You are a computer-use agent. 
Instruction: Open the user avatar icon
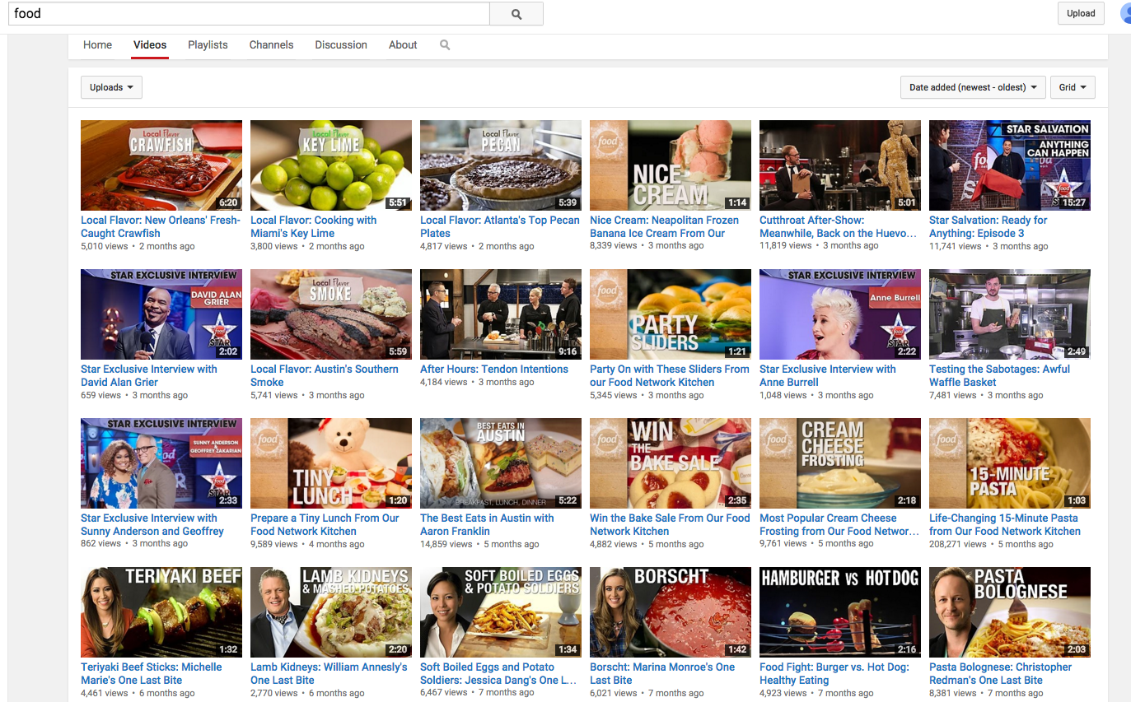click(1125, 13)
